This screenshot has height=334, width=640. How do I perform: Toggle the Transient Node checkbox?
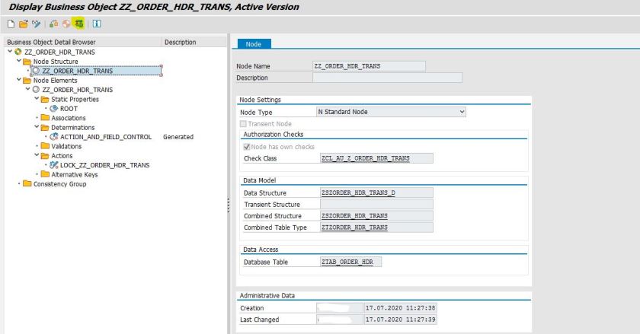click(244, 123)
